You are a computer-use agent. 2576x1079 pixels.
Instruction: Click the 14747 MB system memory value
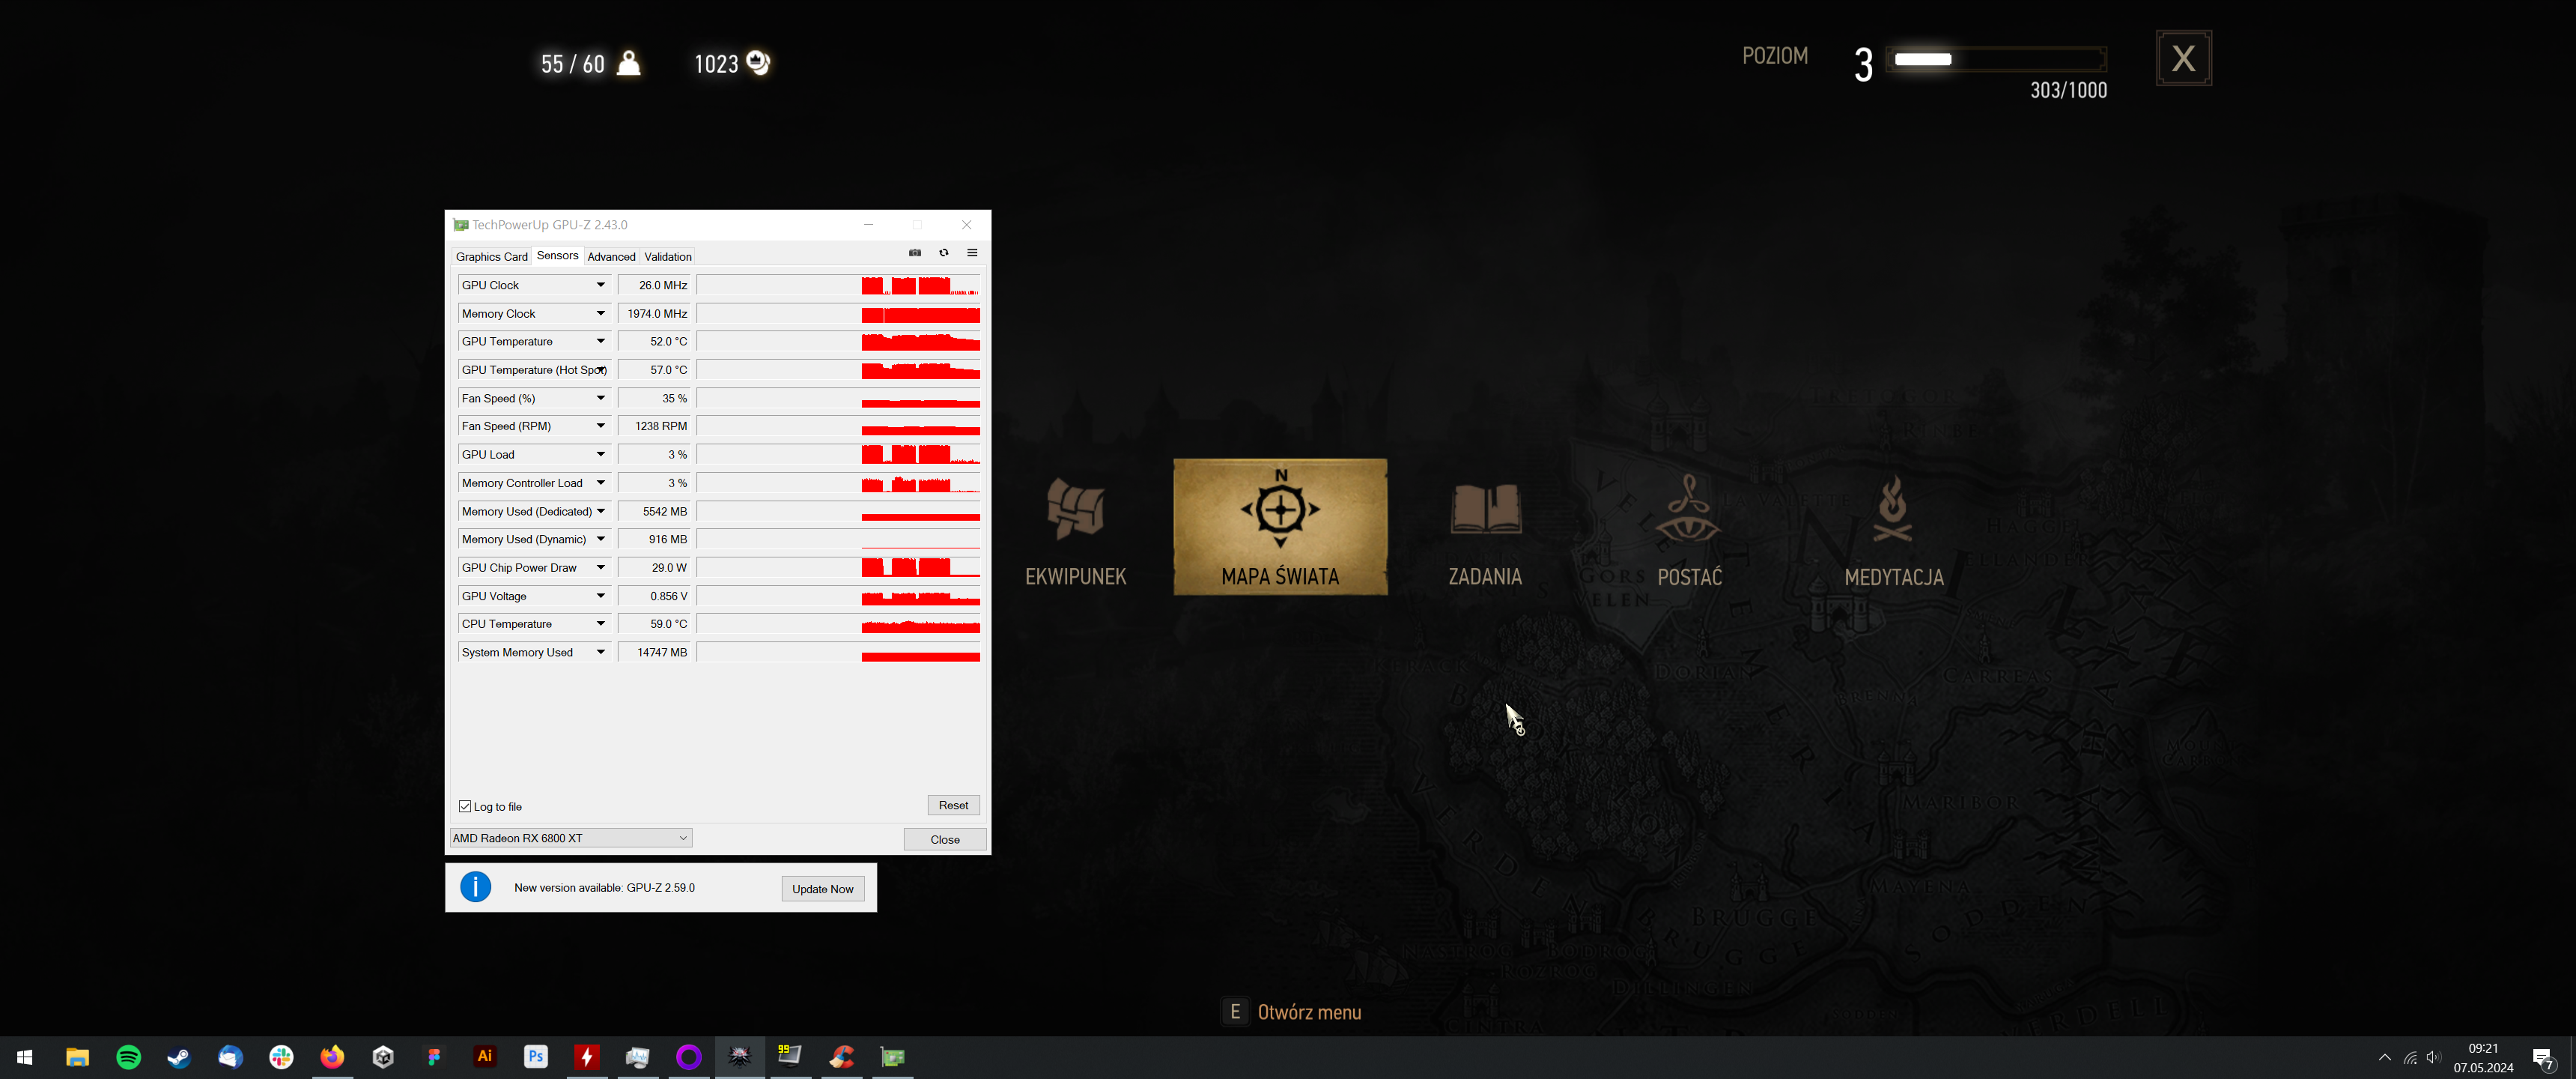655,653
